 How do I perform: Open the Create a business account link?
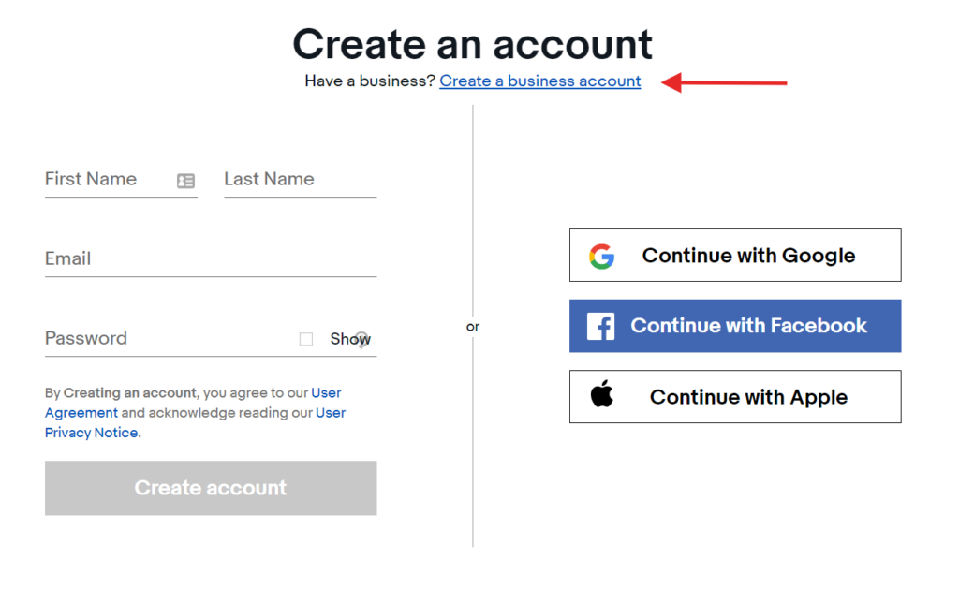pos(540,81)
